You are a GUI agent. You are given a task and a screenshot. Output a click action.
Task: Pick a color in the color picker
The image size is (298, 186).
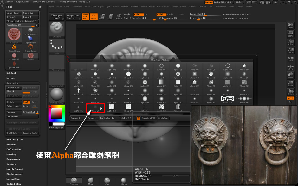[57, 113]
